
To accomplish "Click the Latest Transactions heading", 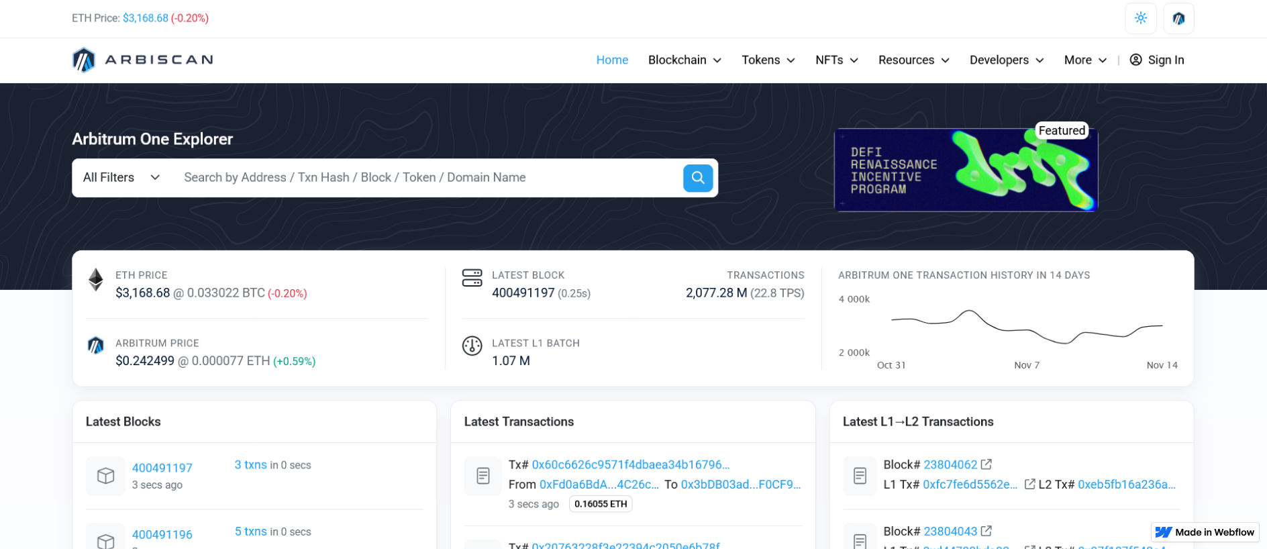I will point(519,421).
